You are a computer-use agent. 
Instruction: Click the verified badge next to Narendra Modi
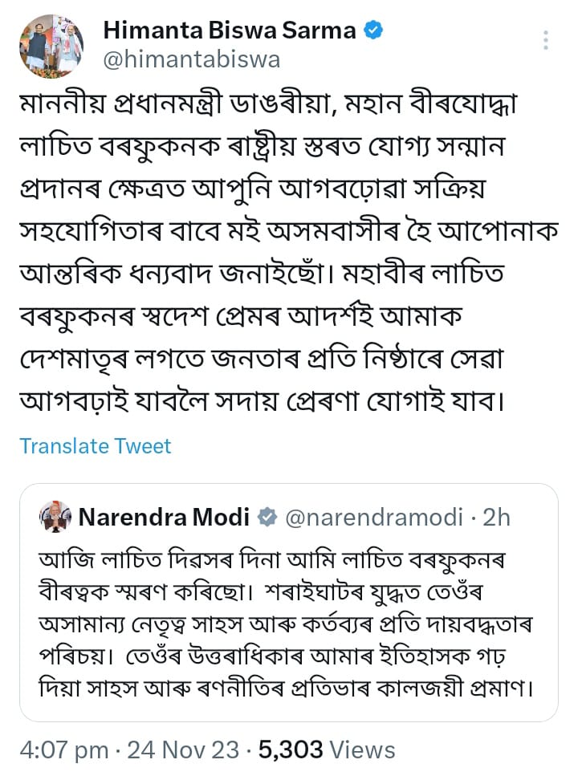pyautogui.click(x=267, y=518)
